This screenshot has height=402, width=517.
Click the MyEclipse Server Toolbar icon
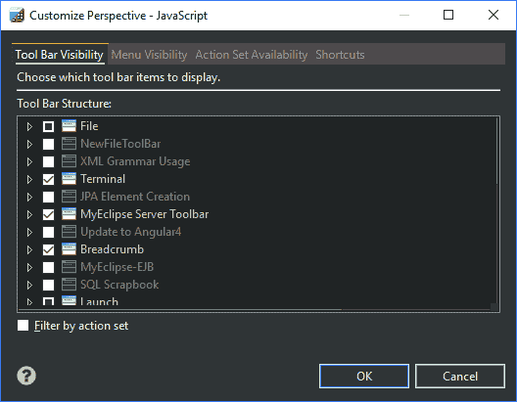[69, 214]
